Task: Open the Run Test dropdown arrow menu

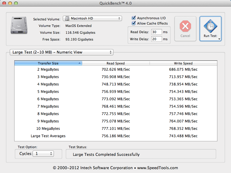Action: 219,39
